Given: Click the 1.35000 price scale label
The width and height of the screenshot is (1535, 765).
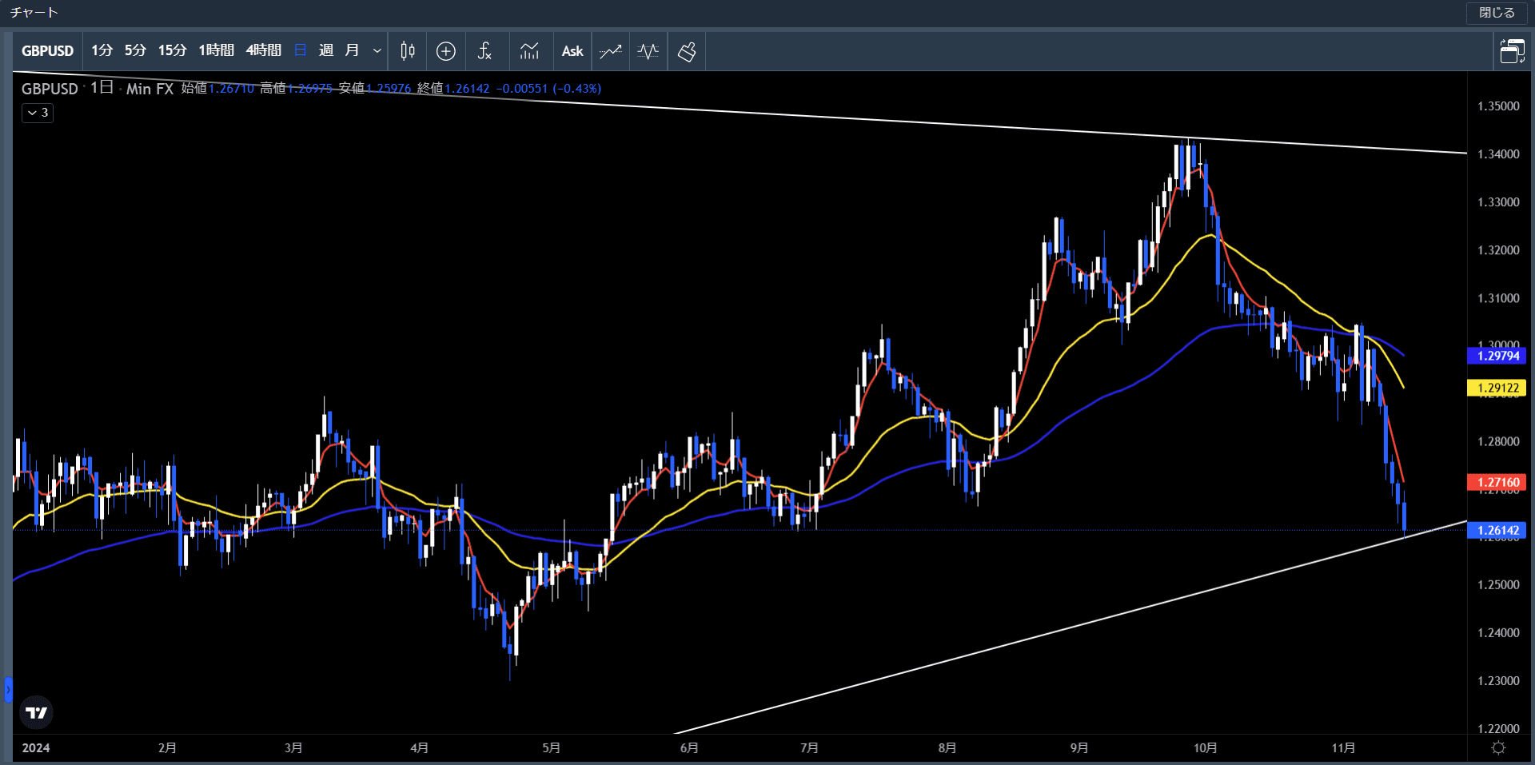Looking at the screenshot, I should (x=1498, y=106).
